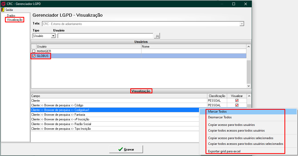Click Exportar grid para excel

click(224, 151)
